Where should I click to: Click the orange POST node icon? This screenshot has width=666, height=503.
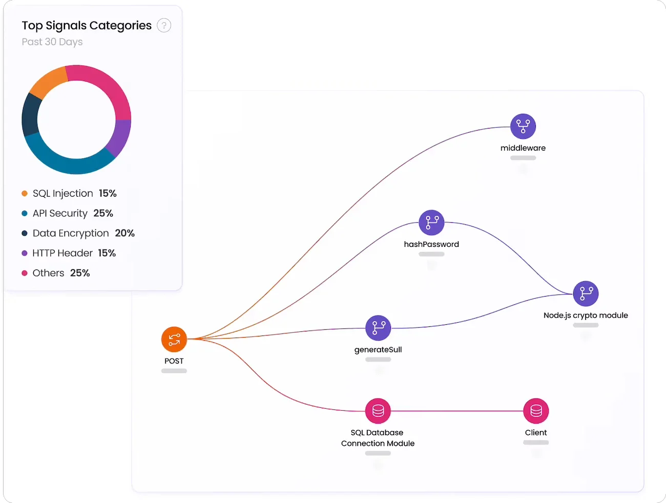pyautogui.click(x=174, y=339)
